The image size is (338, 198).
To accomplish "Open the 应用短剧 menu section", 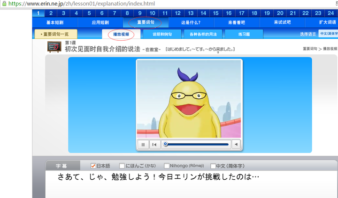I will click(100, 22).
